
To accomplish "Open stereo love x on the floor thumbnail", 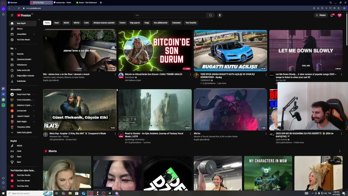I will 80,50.
